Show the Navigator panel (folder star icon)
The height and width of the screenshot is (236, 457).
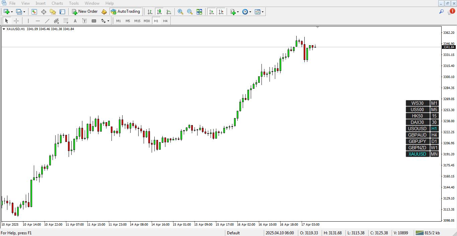pyautogui.click(x=53, y=12)
